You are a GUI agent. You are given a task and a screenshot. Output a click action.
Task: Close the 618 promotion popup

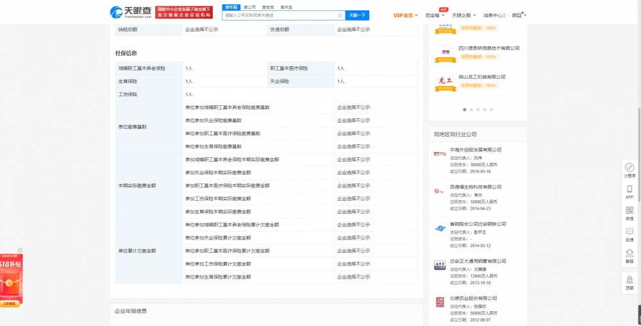coord(20,250)
